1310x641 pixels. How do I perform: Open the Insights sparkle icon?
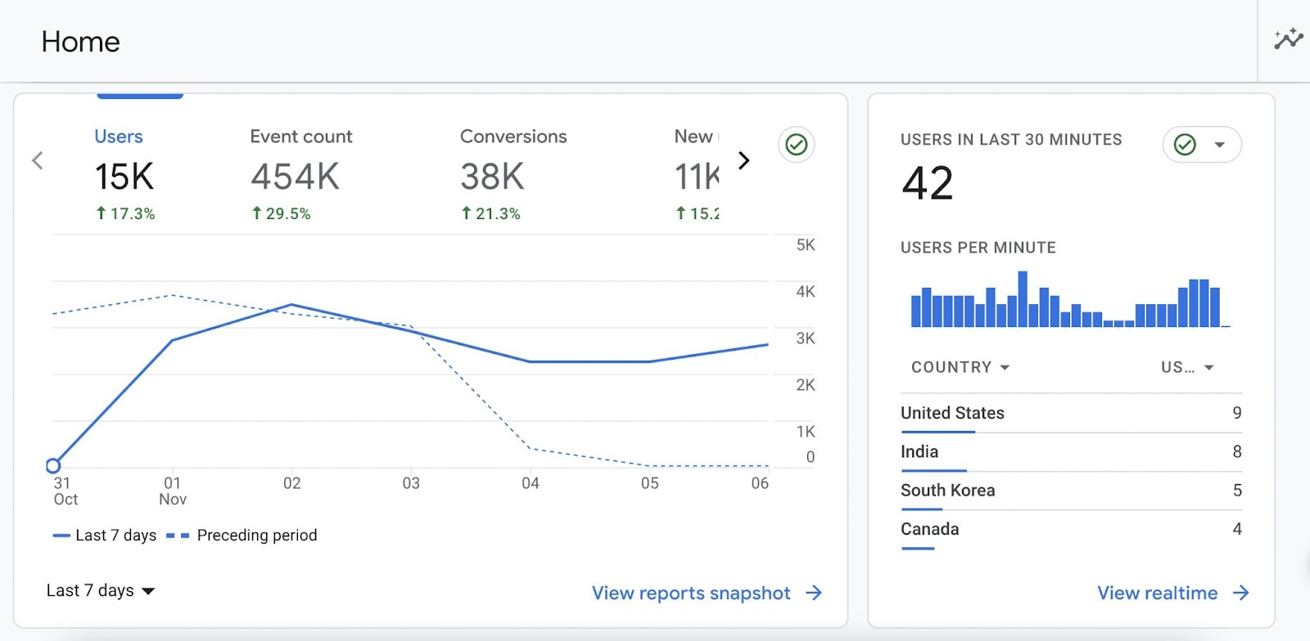(x=1288, y=38)
